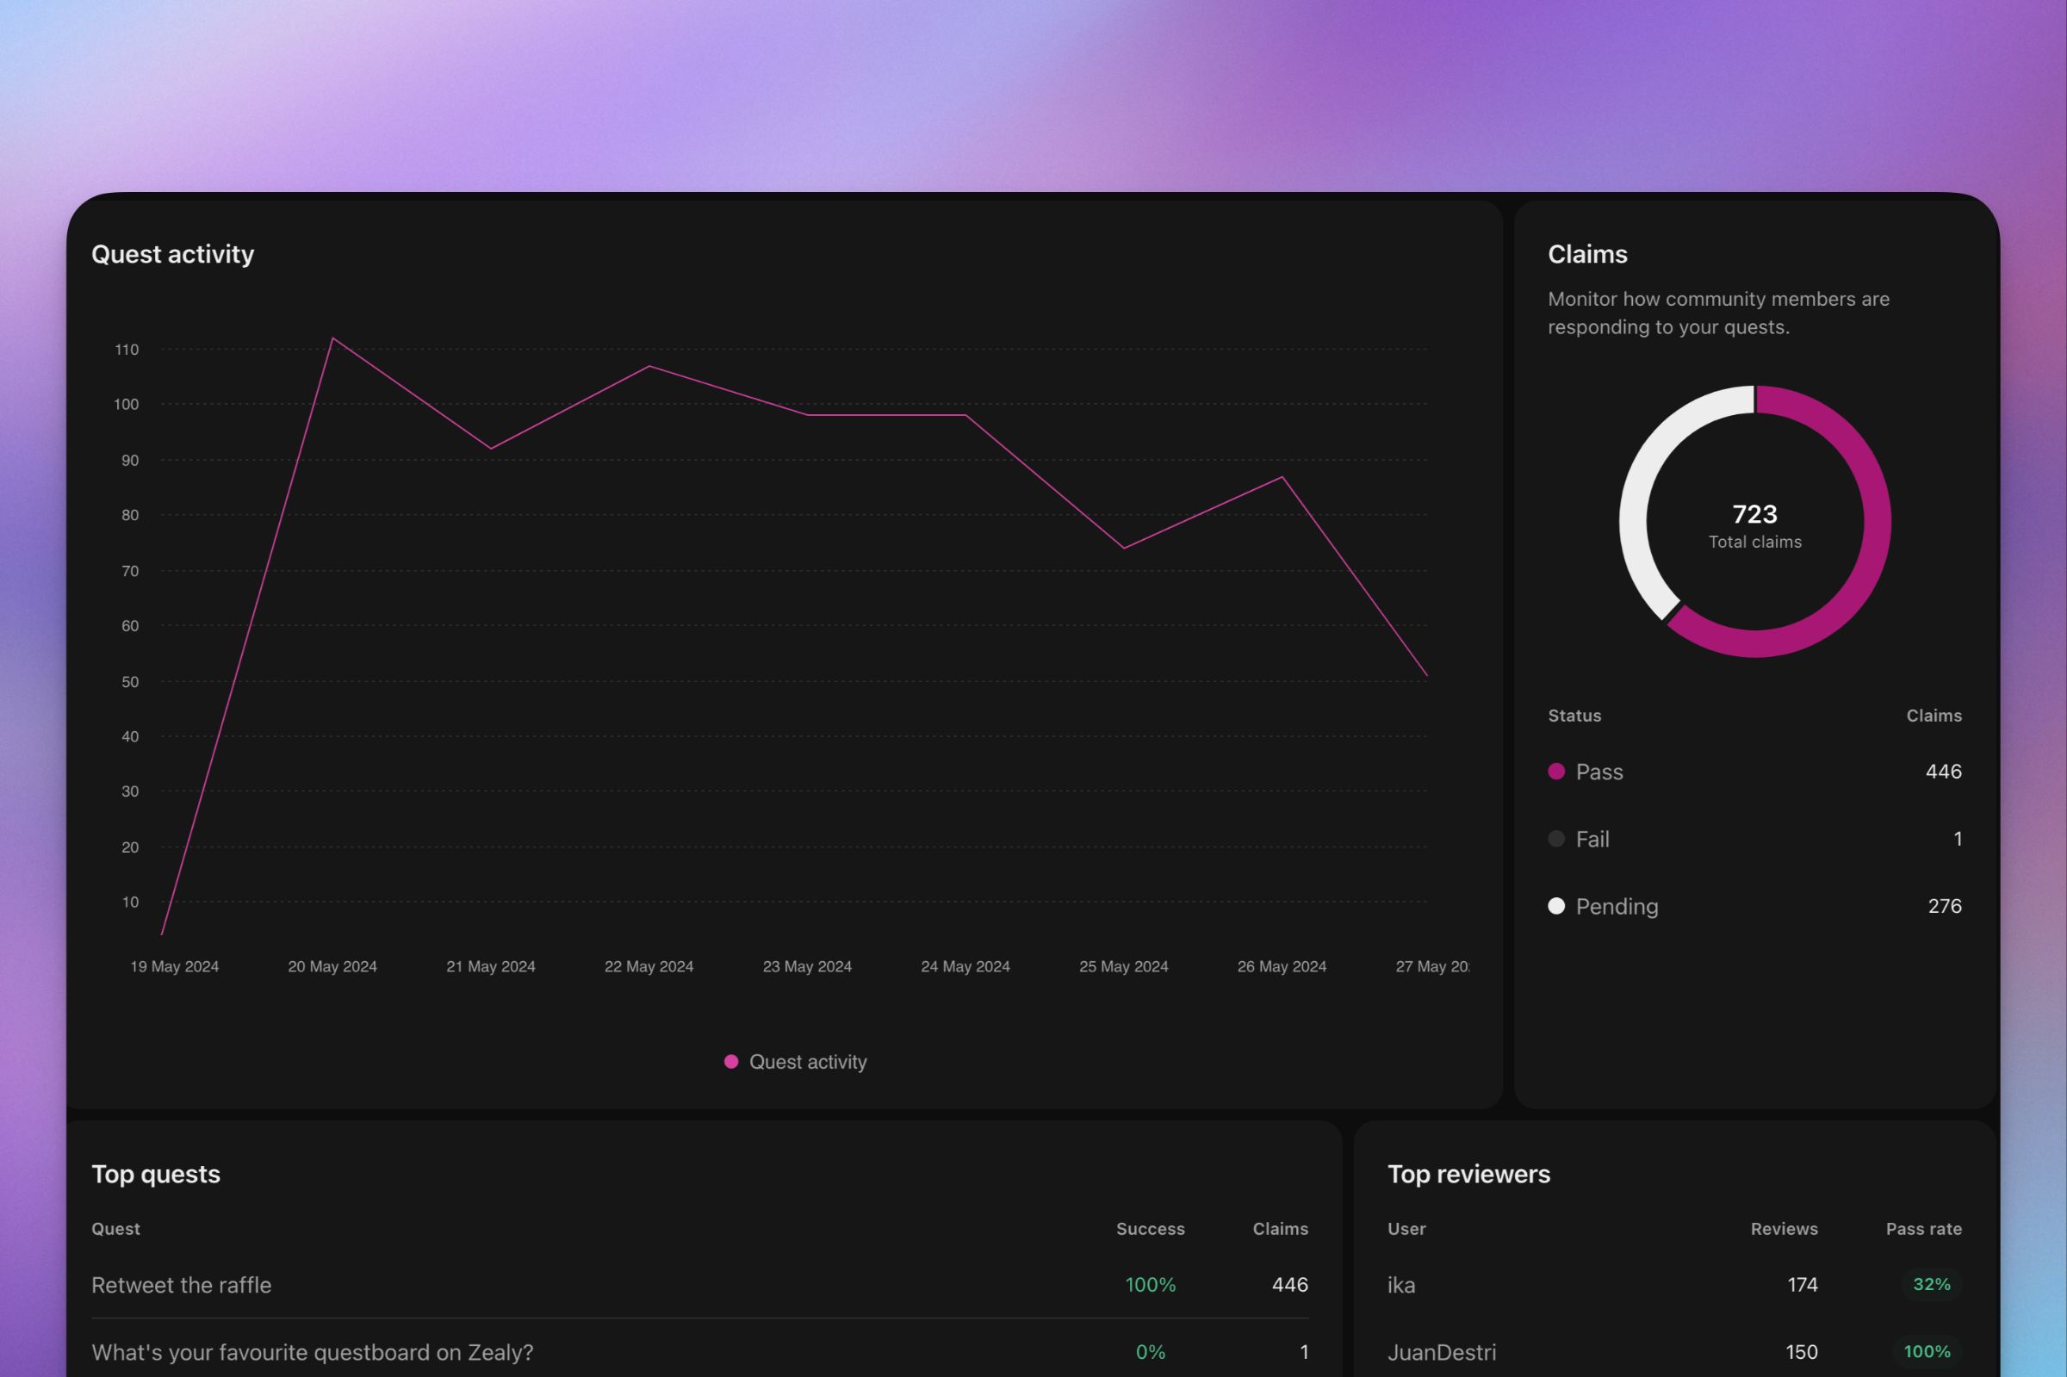Click the User column header
Viewport: 2067px width, 1377px height.
1406,1229
